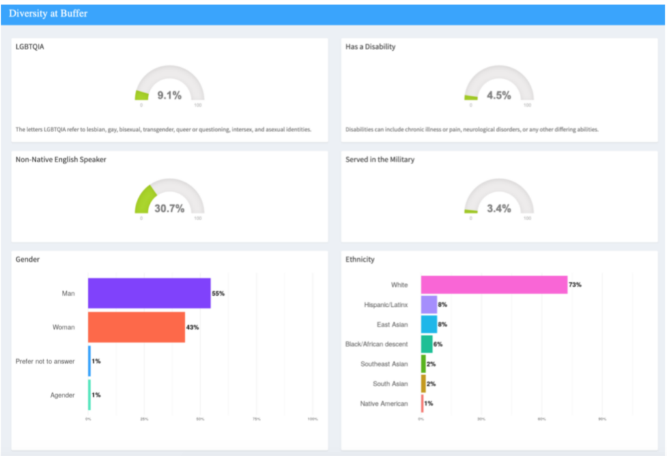This screenshot has width=667, height=456.
Task: Click the 1% value beside Native American
Action: [429, 403]
